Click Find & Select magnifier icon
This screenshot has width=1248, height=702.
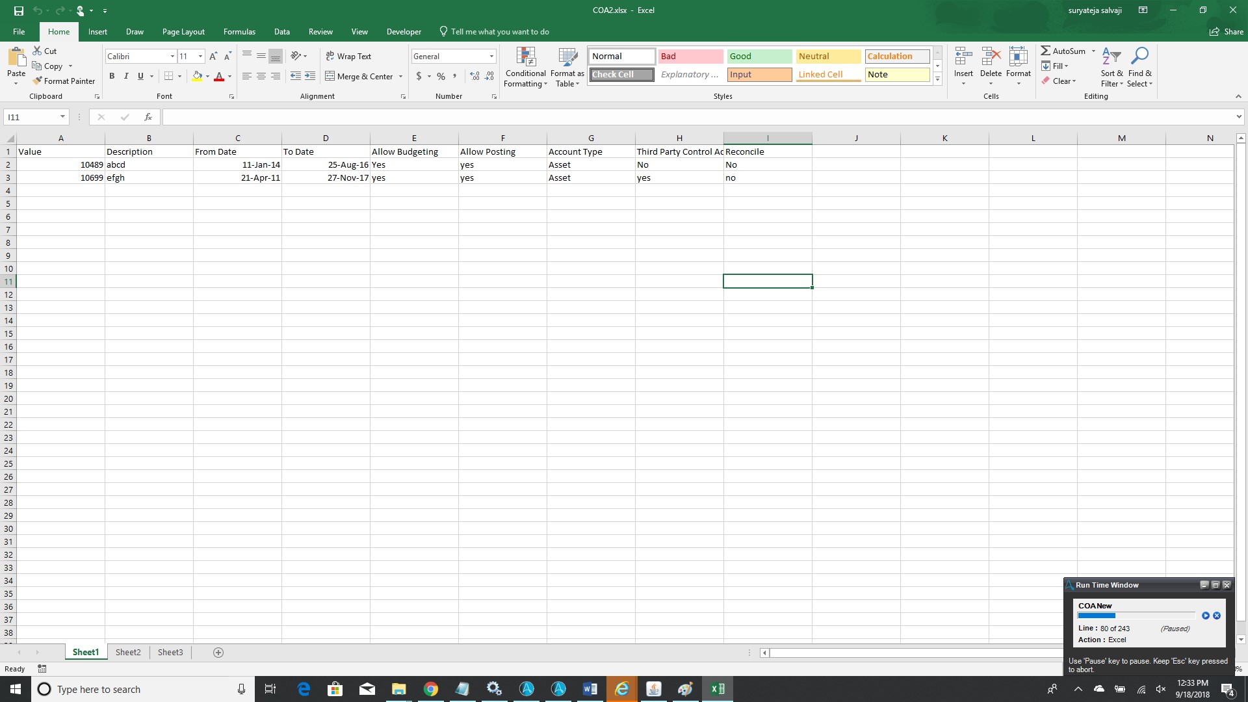click(1139, 57)
